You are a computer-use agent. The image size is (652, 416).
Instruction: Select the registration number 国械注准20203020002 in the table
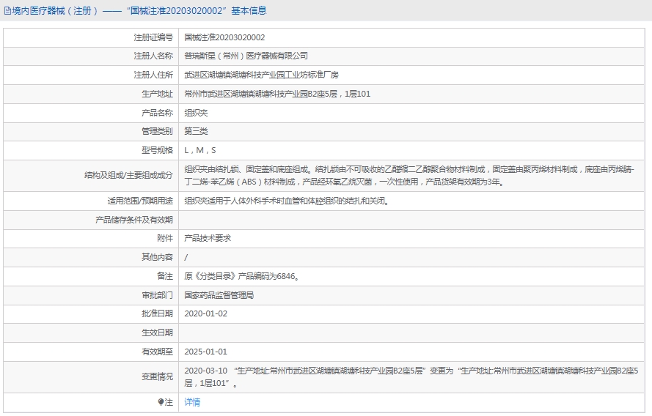click(224, 37)
